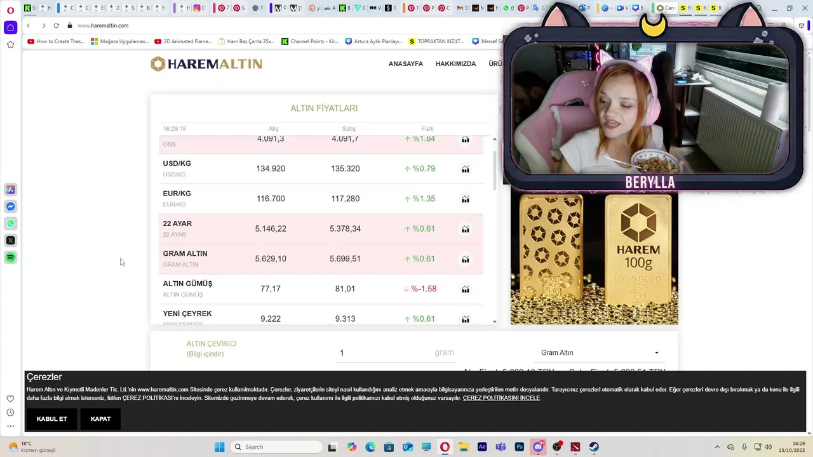Screen dimensions: 813x457
Task: Open chart icon for 22 AYAR row
Action: 465,229
